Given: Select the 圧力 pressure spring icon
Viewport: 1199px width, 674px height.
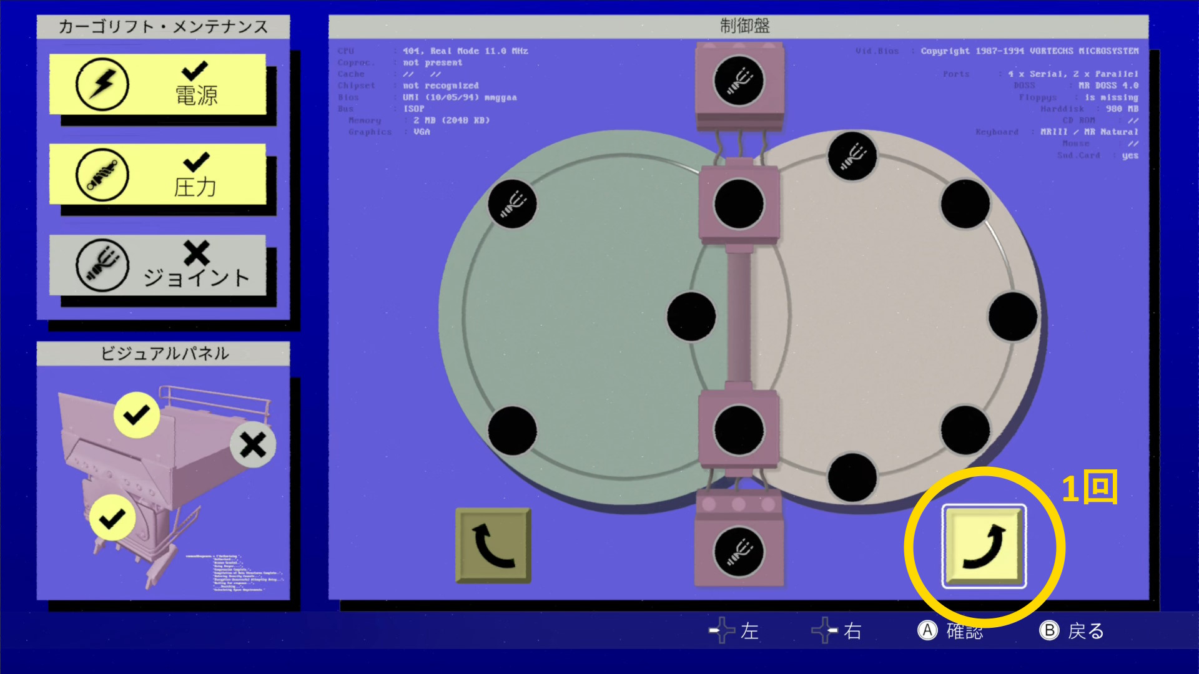Looking at the screenshot, I should tap(102, 175).
